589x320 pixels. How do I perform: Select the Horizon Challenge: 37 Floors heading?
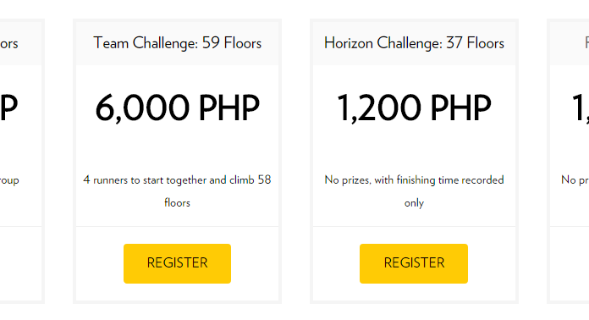coord(414,43)
